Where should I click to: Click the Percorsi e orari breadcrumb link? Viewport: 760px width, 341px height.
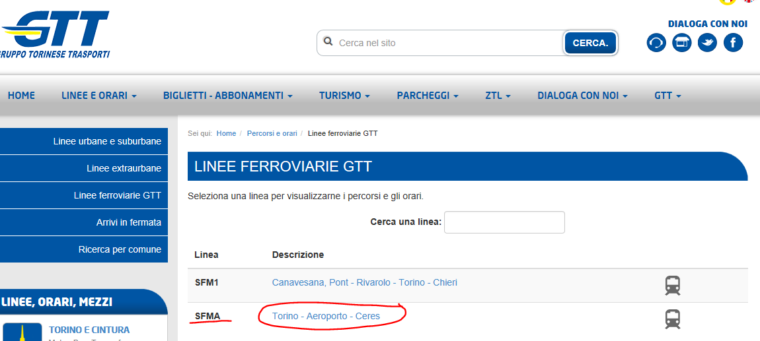coord(272,133)
